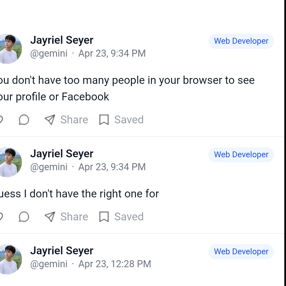Click the profile picture on the "right one for" post

coord(10,162)
